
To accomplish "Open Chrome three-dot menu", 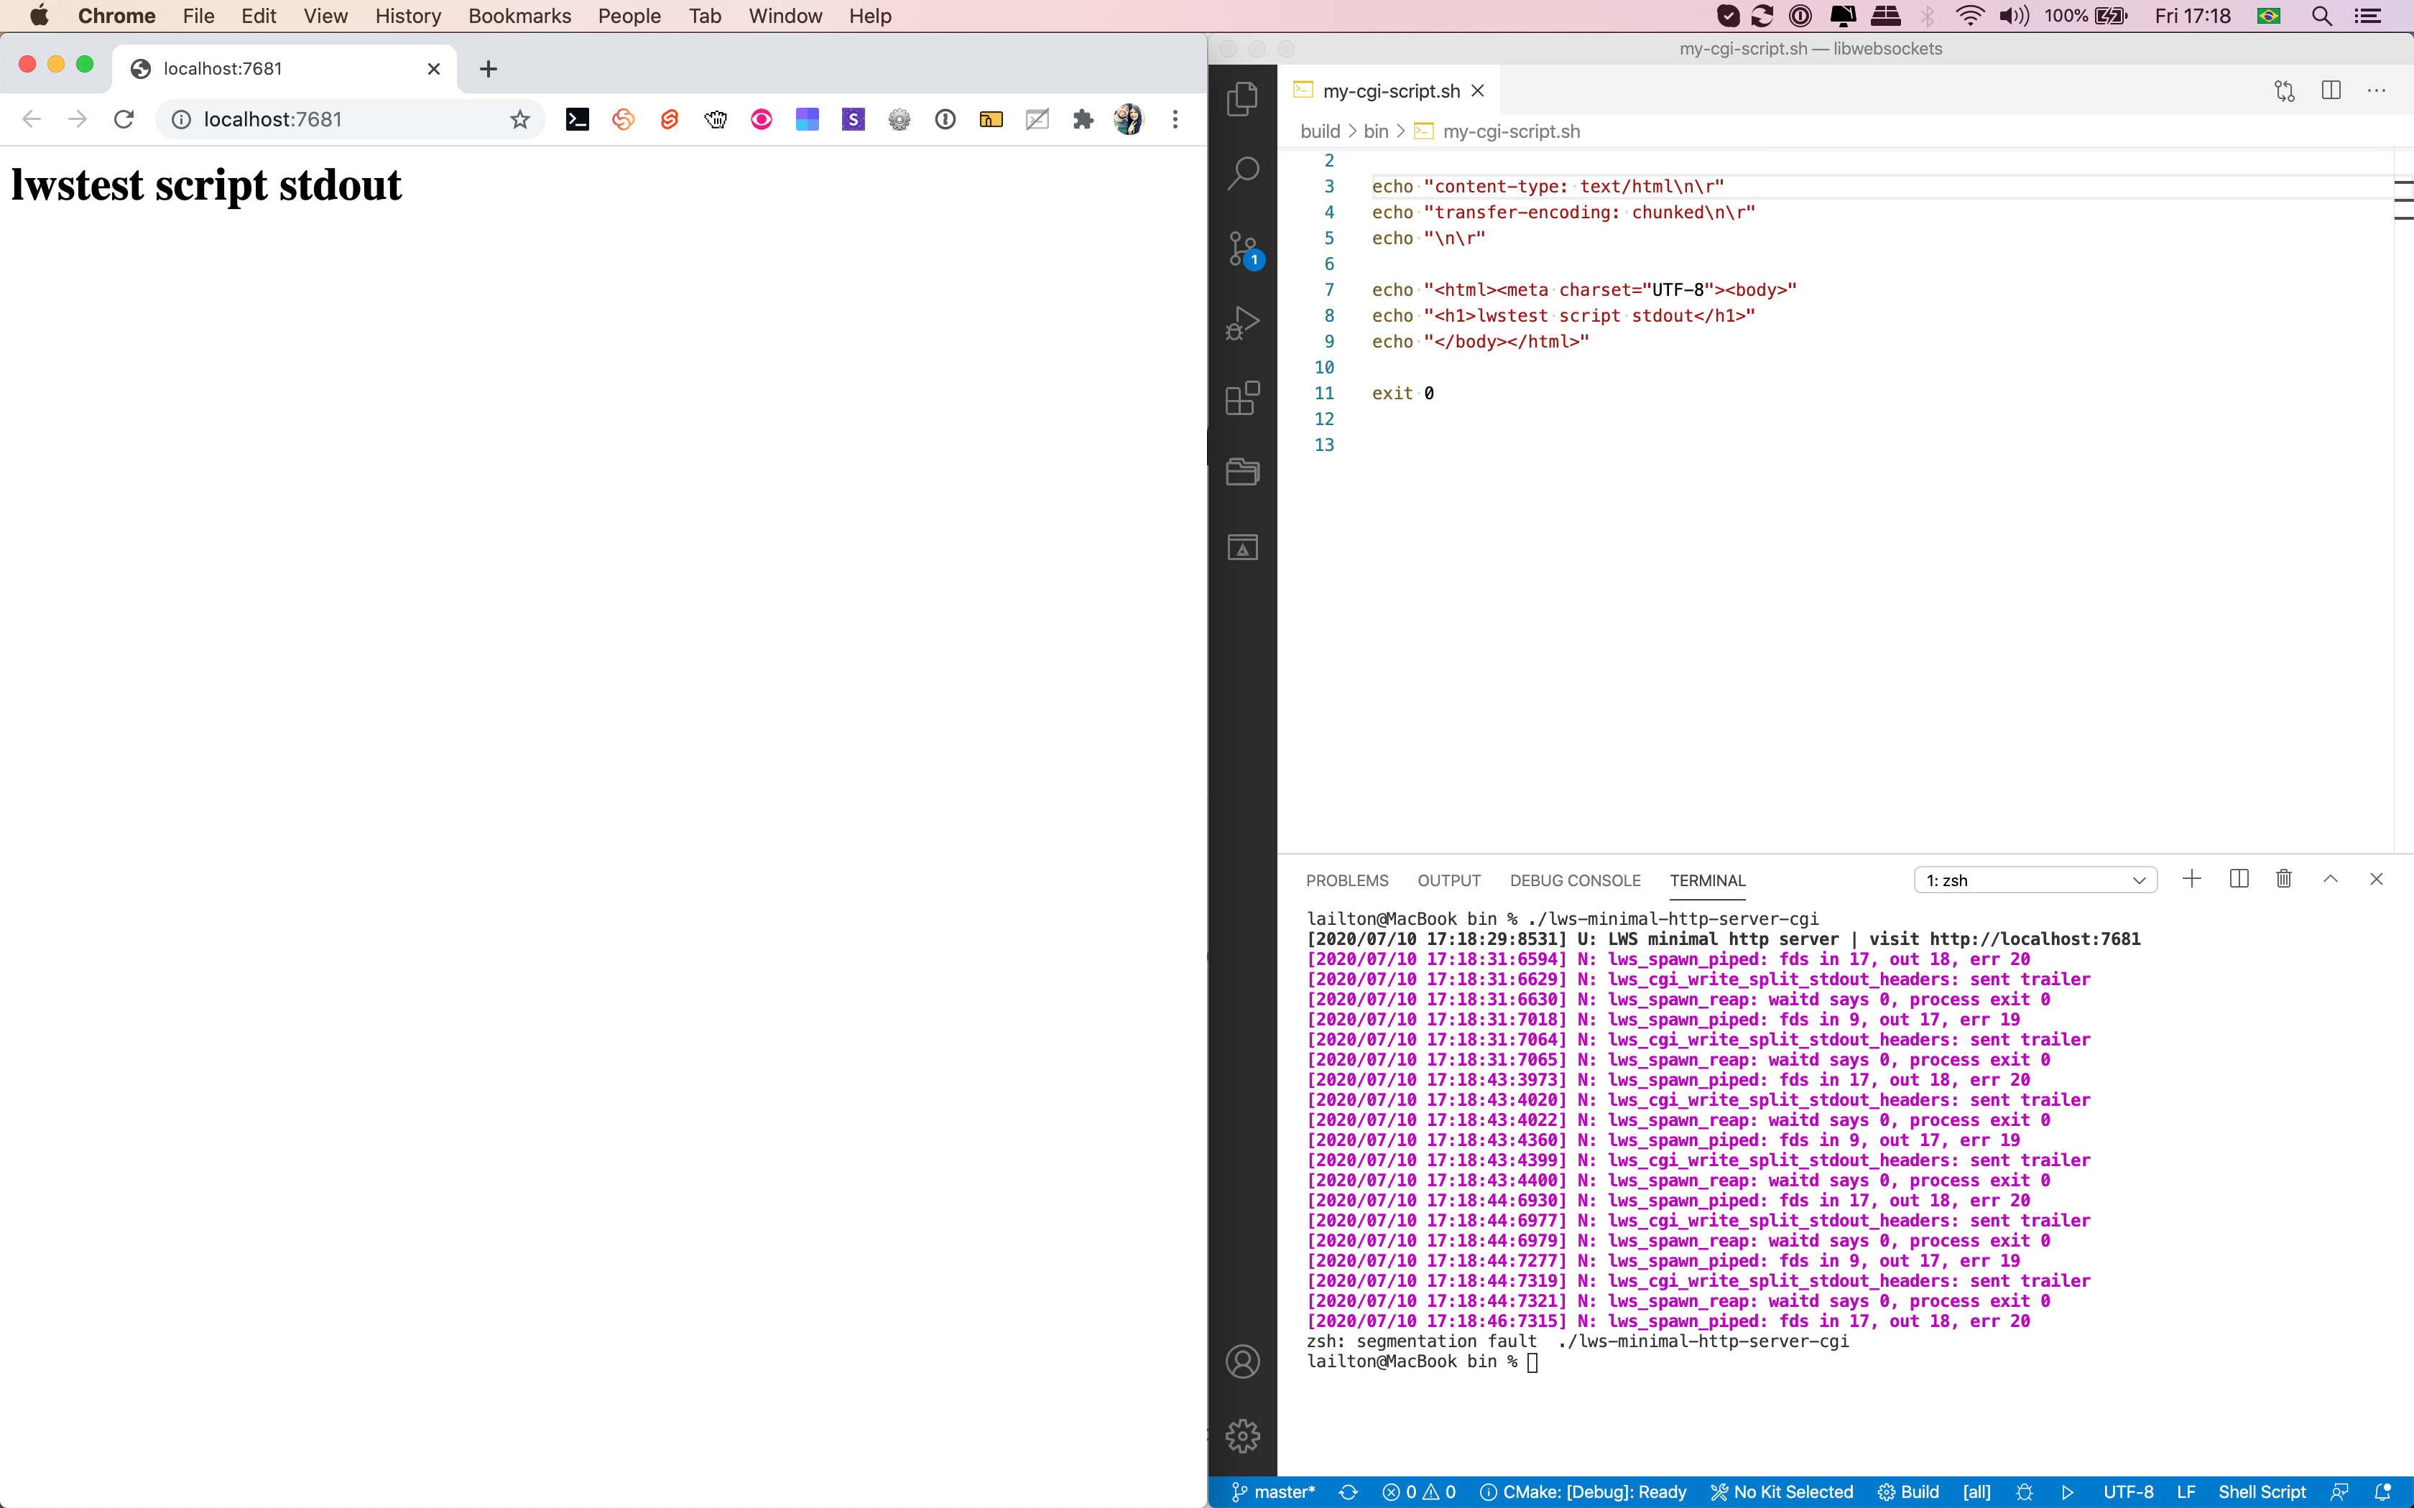I will (1175, 120).
